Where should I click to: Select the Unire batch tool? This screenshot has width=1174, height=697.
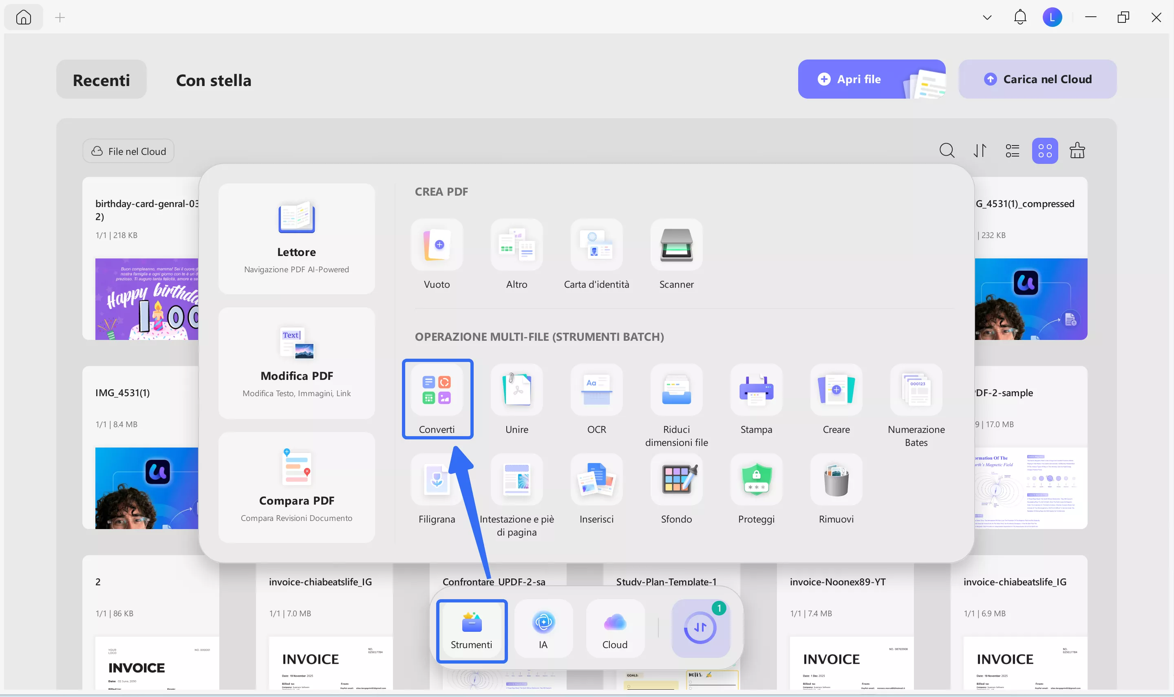pyautogui.click(x=516, y=390)
